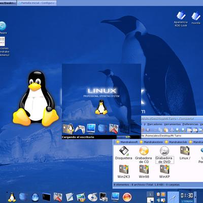
Task: Open the first view mode dropdown in Konqueror toolbar
Action: tap(189, 130)
